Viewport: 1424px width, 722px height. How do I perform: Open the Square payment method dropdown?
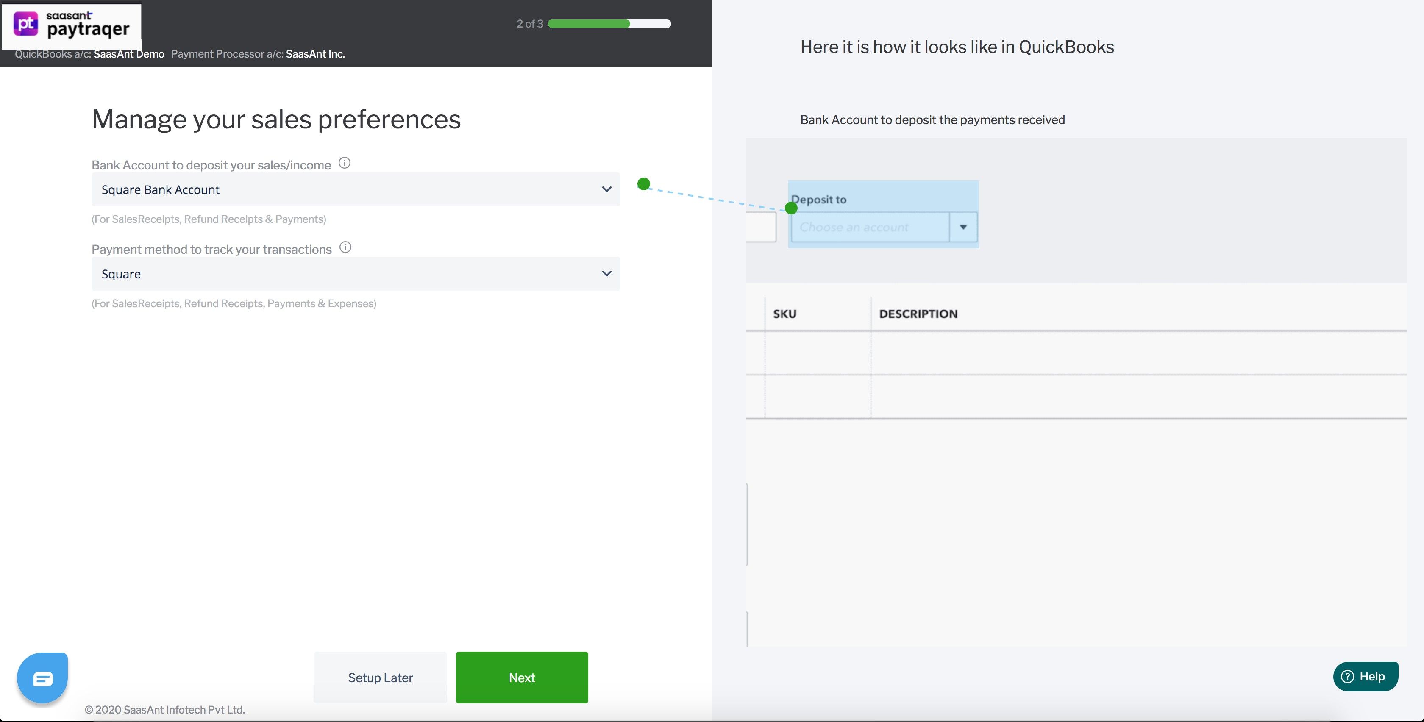(356, 274)
